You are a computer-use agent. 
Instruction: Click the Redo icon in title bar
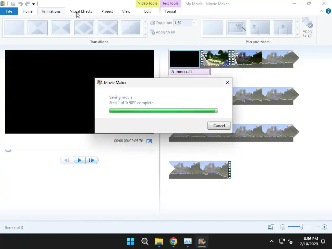(27, 4)
